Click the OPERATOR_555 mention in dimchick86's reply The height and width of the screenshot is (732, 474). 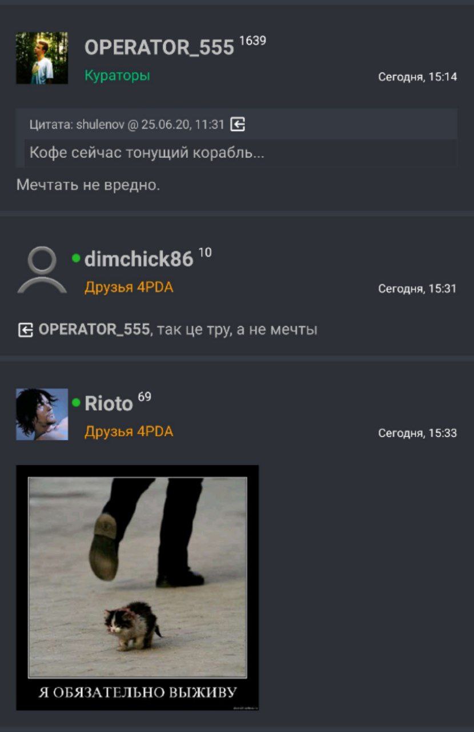(x=94, y=329)
